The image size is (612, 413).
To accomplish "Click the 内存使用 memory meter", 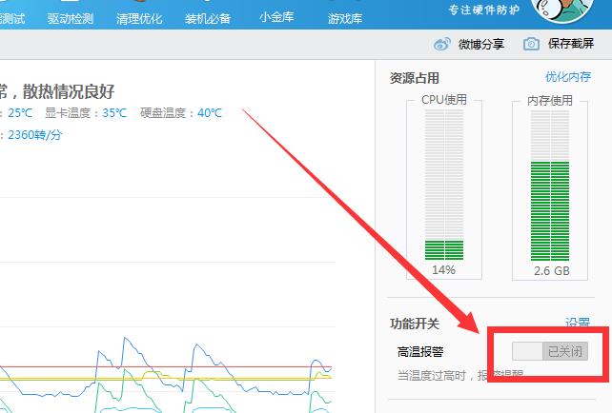I will click(x=550, y=185).
